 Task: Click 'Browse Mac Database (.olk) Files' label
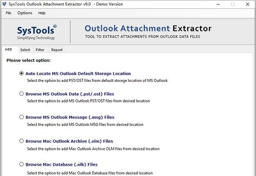click(61, 164)
